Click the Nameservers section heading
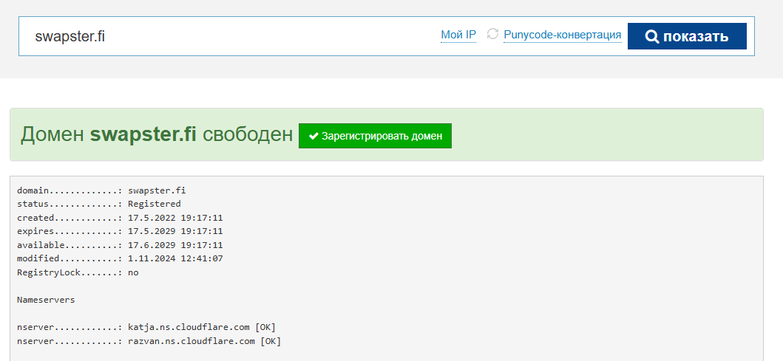This screenshot has width=783, height=361. click(46, 300)
